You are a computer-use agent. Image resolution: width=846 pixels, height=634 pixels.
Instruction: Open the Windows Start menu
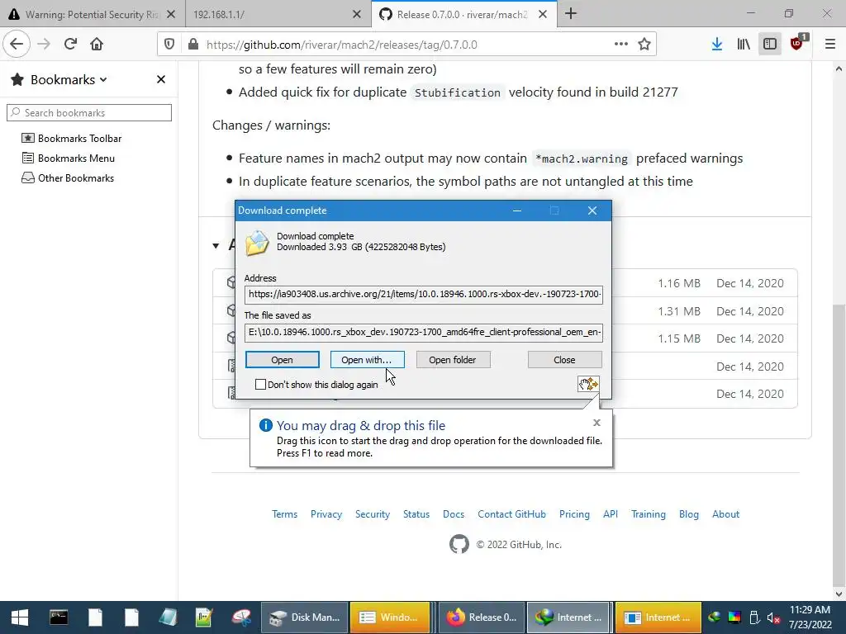(20, 617)
